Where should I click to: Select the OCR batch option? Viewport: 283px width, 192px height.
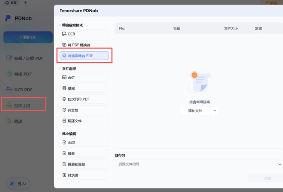[84, 34]
